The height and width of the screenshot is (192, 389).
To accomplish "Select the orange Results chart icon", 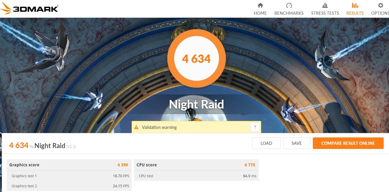I will pos(355,5).
